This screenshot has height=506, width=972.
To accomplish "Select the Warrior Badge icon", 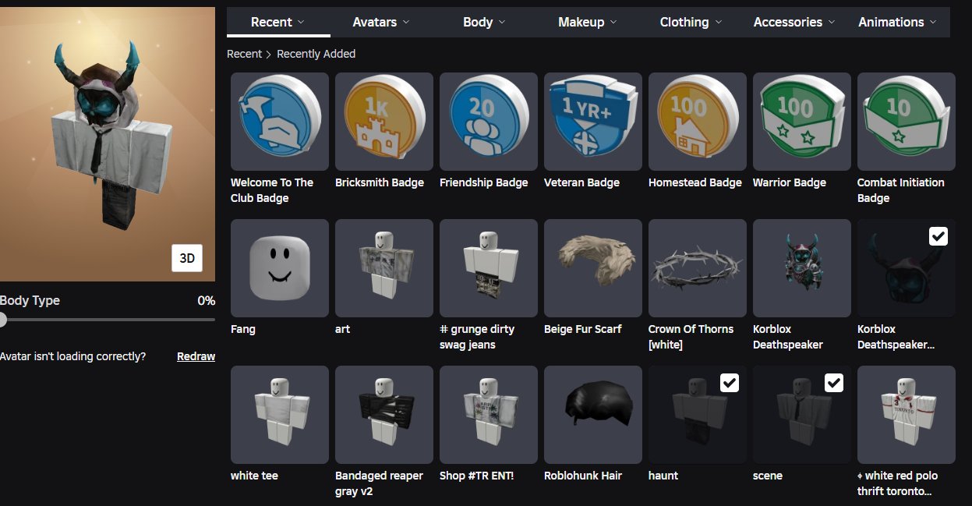I will (802, 122).
